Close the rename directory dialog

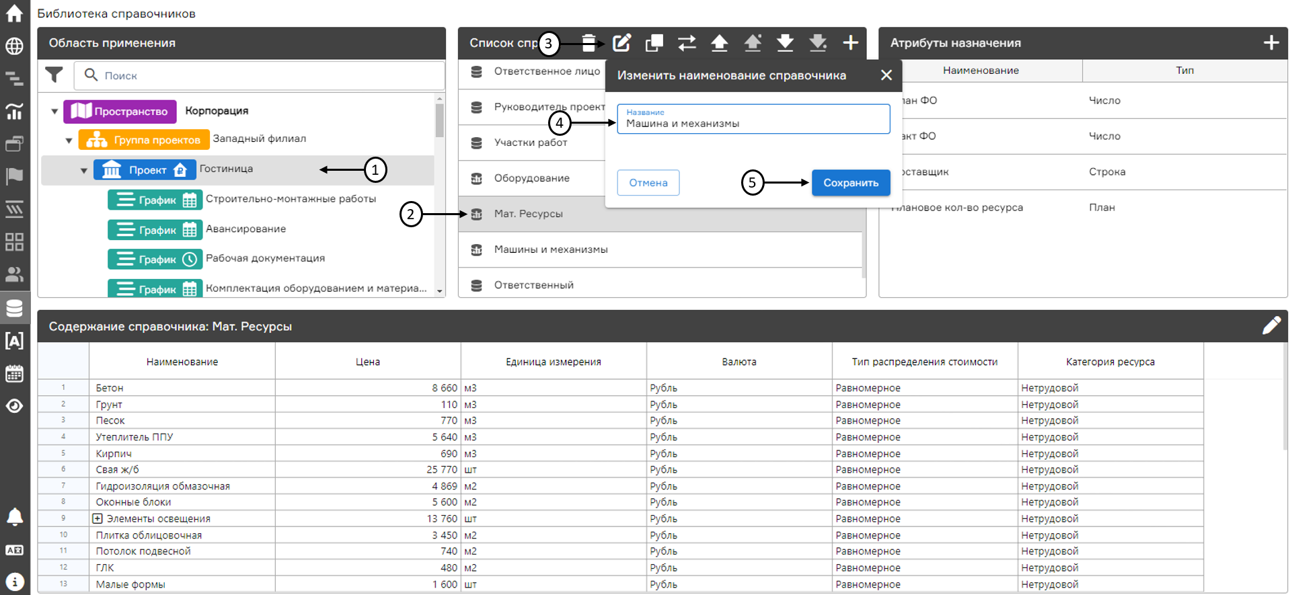coord(886,75)
